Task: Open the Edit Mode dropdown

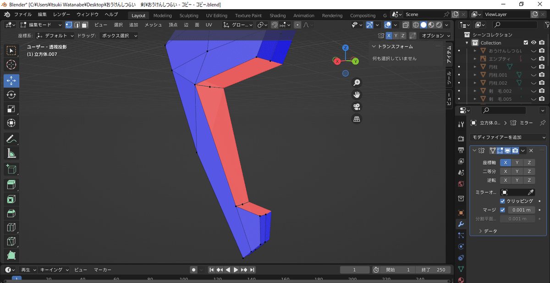Action: point(40,25)
